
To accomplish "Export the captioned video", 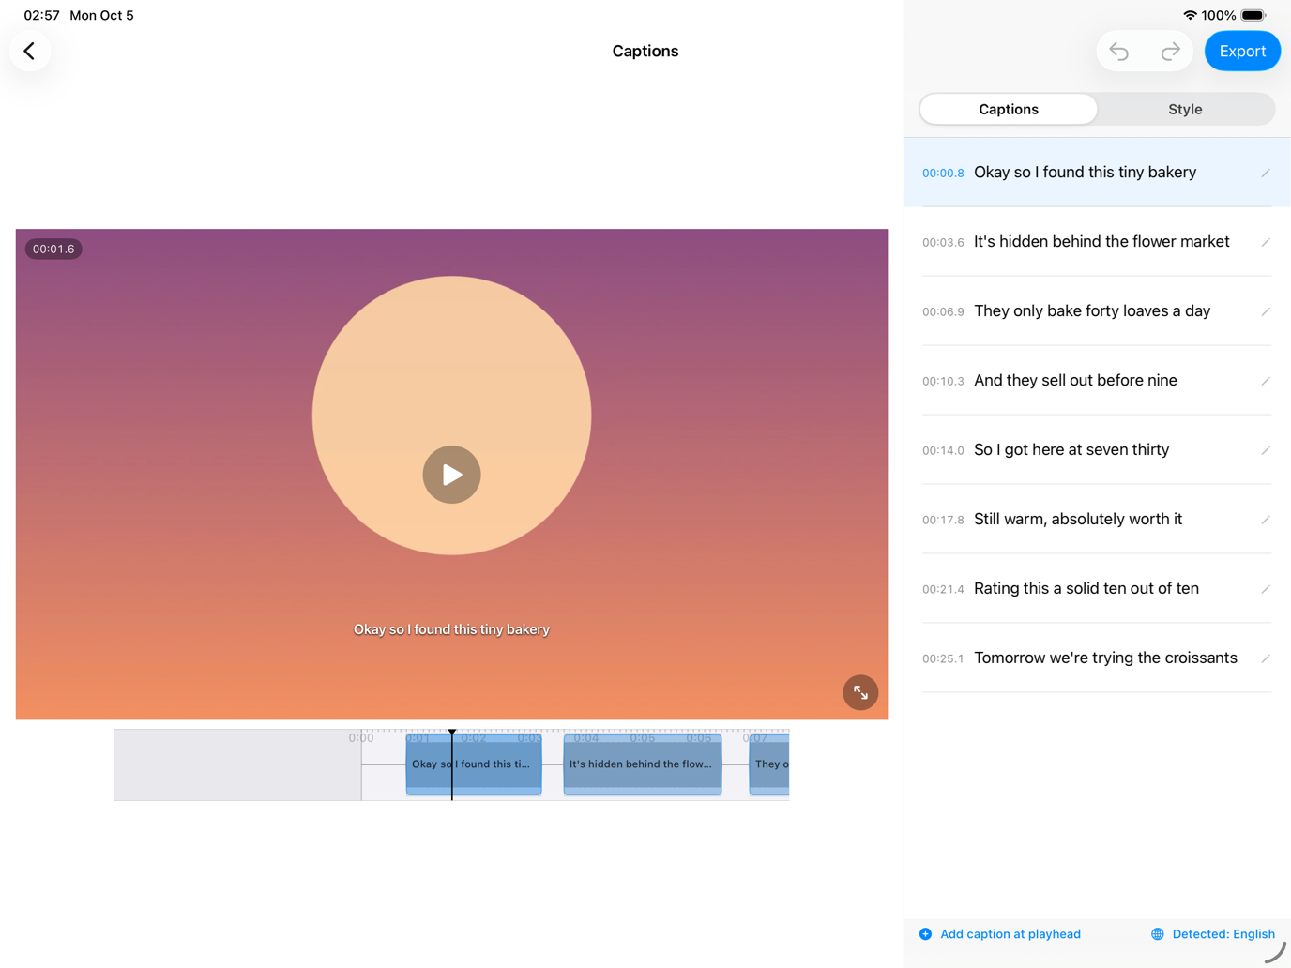I will [1242, 52].
